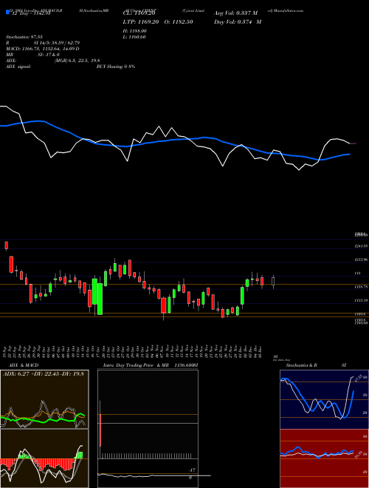Click the 1241.55 price axis label
The image size is (369, 488).
(x=361, y=246)
